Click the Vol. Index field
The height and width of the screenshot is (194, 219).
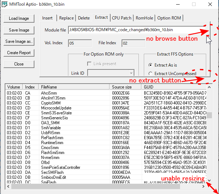pyautogui.click(x=80, y=43)
